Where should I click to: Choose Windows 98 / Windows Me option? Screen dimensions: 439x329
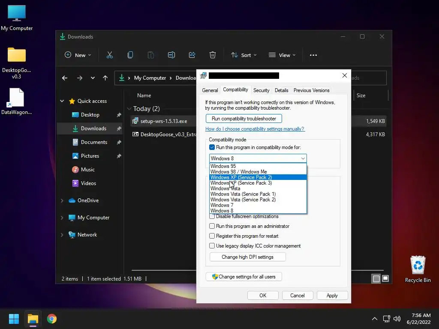pyautogui.click(x=258, y=172)
